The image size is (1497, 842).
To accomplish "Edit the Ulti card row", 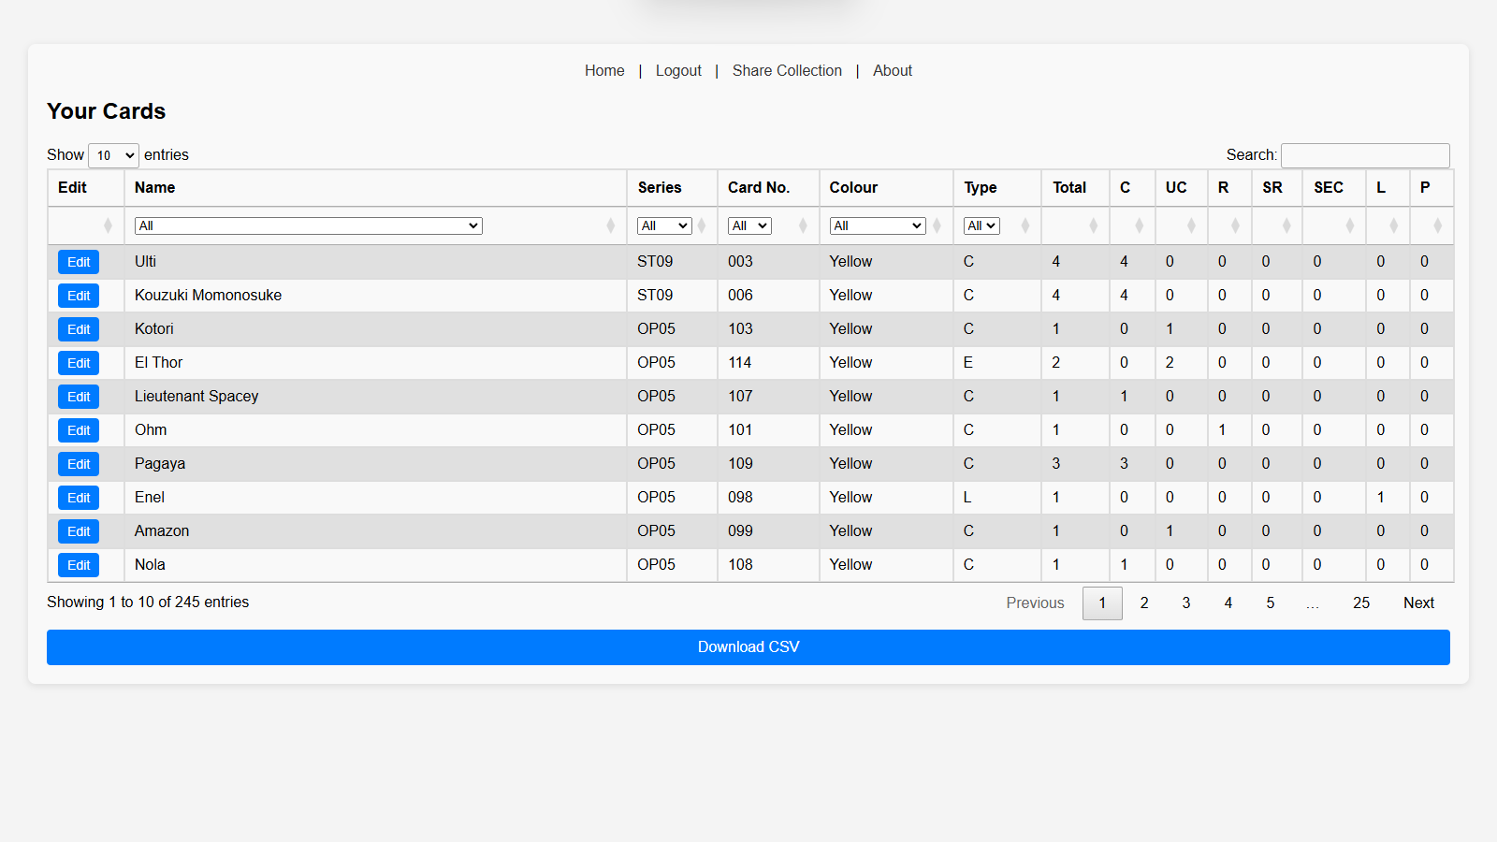I will pos(79,262).
